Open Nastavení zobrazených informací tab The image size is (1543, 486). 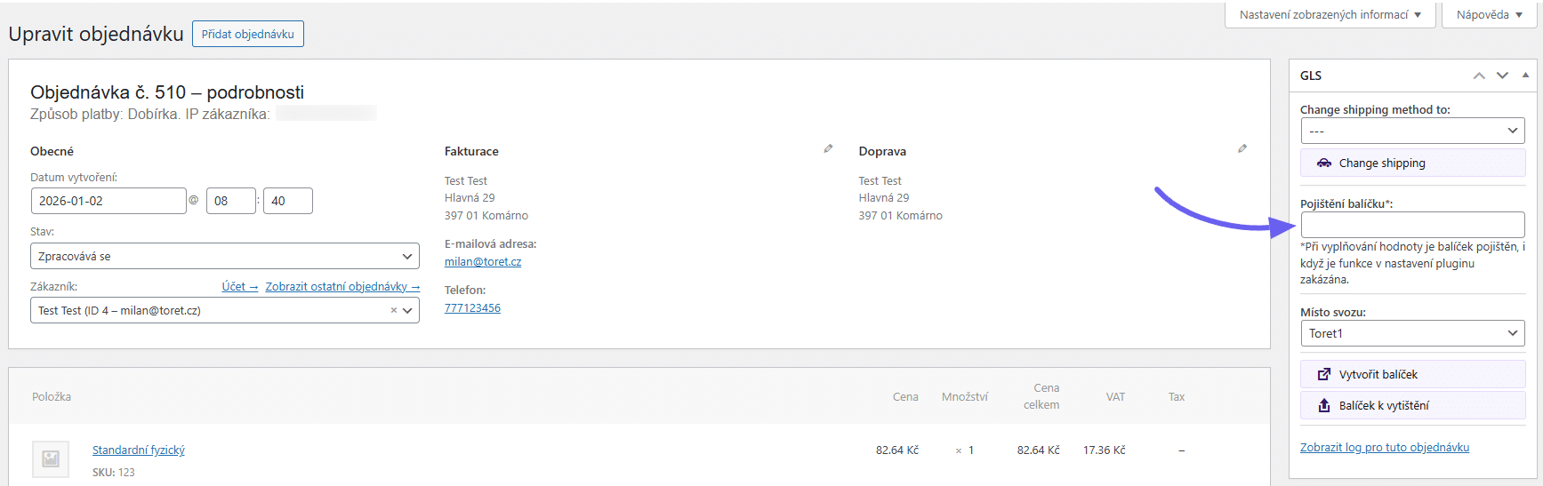click(x=1330, y=15)
